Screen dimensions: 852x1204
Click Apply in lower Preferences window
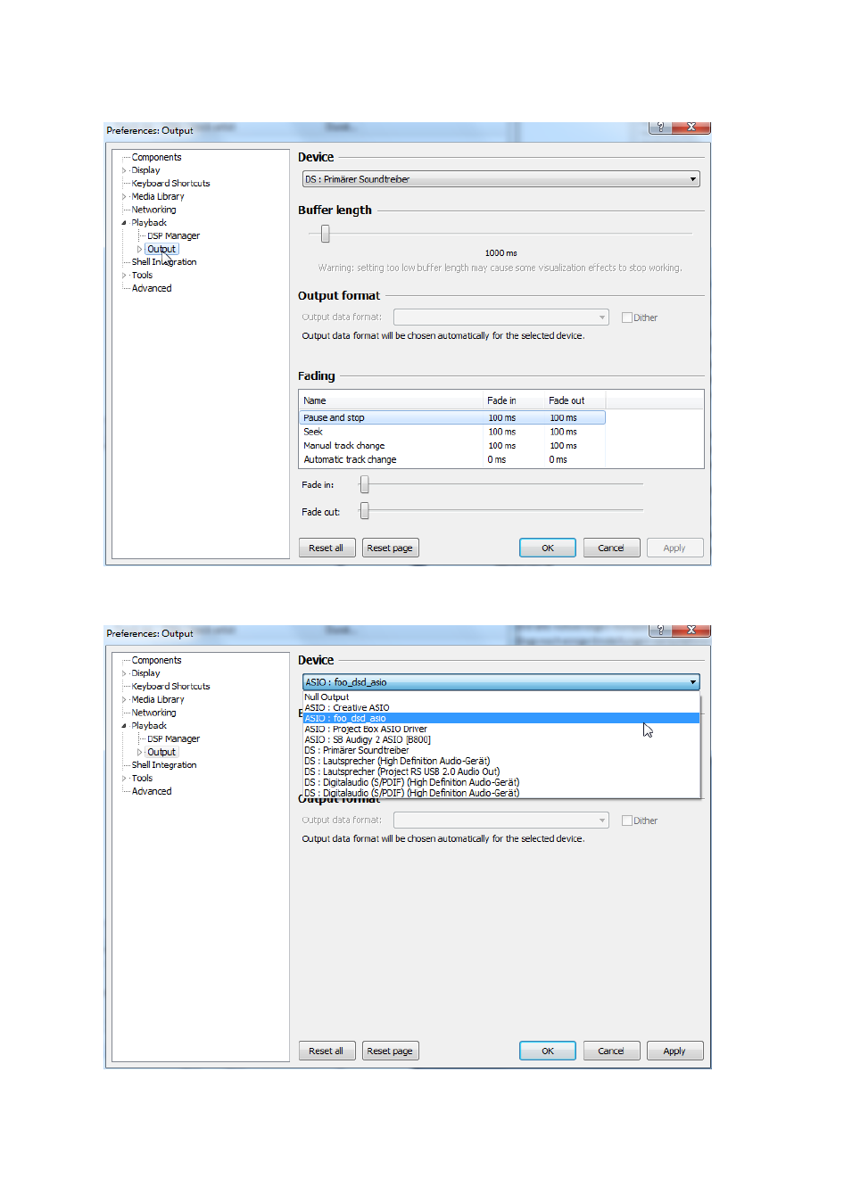pyautogui.click(x=674, y=1051)
